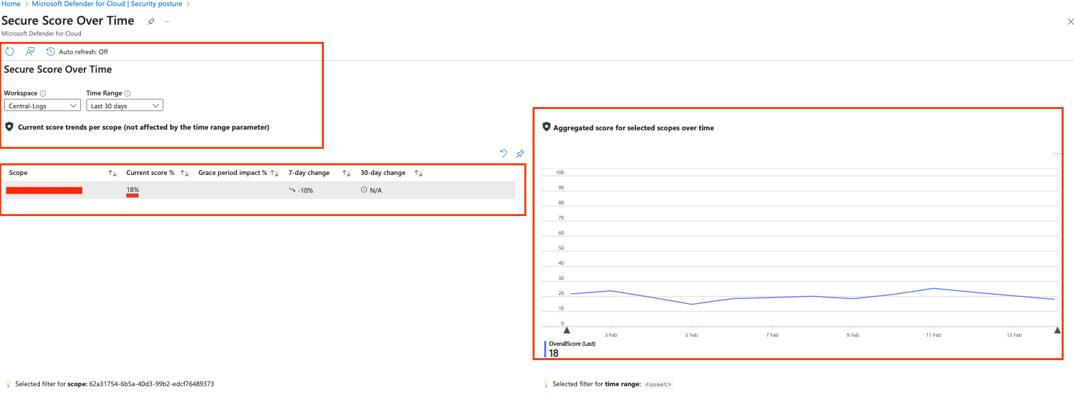Click the 7 Feb label on the chart axis

click(772, 335)
